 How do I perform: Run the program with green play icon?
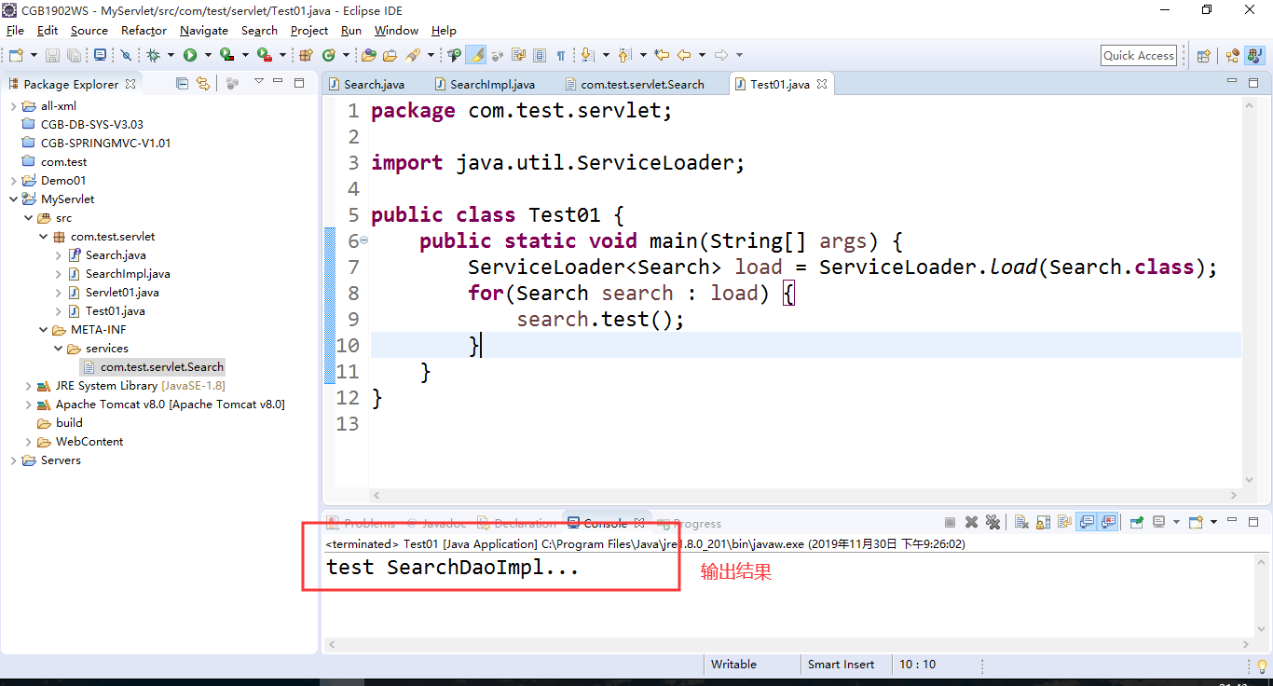(x=190, y=55)
